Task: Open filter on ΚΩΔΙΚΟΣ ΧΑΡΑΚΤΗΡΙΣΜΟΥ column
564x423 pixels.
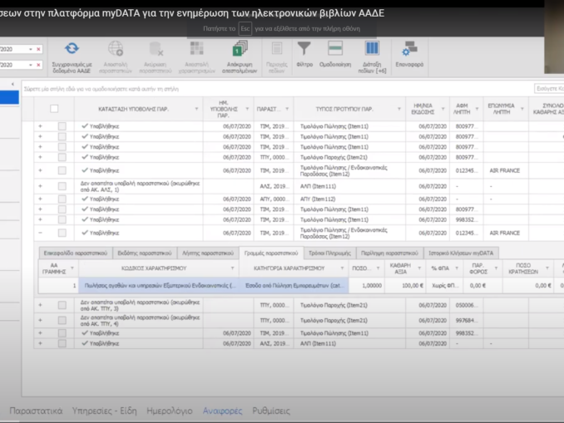Action: point(231,269)
